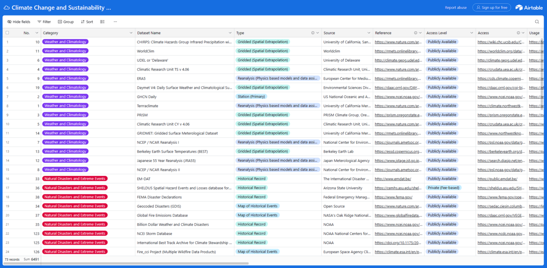The height and width of the screenshot is (268, 547).
Task: Open WorldClim access link worldclim.org
Action: [501, 51]
